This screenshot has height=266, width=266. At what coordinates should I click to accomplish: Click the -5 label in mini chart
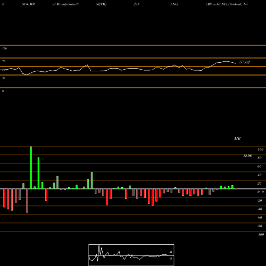[171, 259]
